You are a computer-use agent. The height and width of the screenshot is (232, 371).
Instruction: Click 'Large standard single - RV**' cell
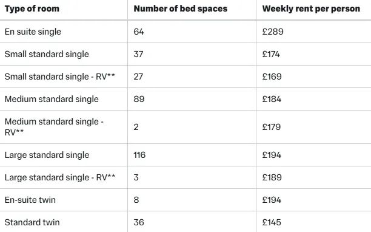tap(60, 177)
